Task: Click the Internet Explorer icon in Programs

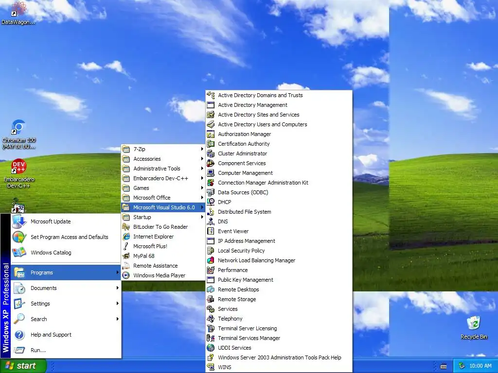Action: [126, 237]
